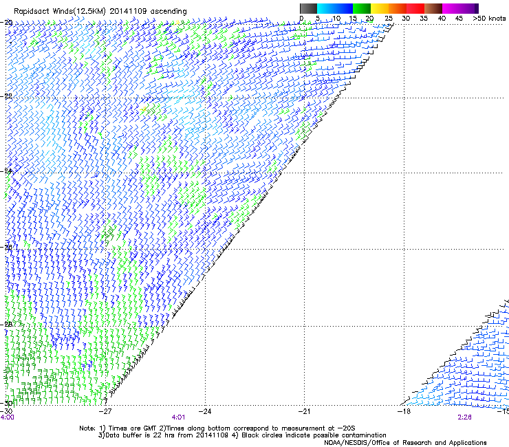509x447 pixels.
Task: Click the 'Data buffer is 22 hrs' note
Action: (242, 435)
